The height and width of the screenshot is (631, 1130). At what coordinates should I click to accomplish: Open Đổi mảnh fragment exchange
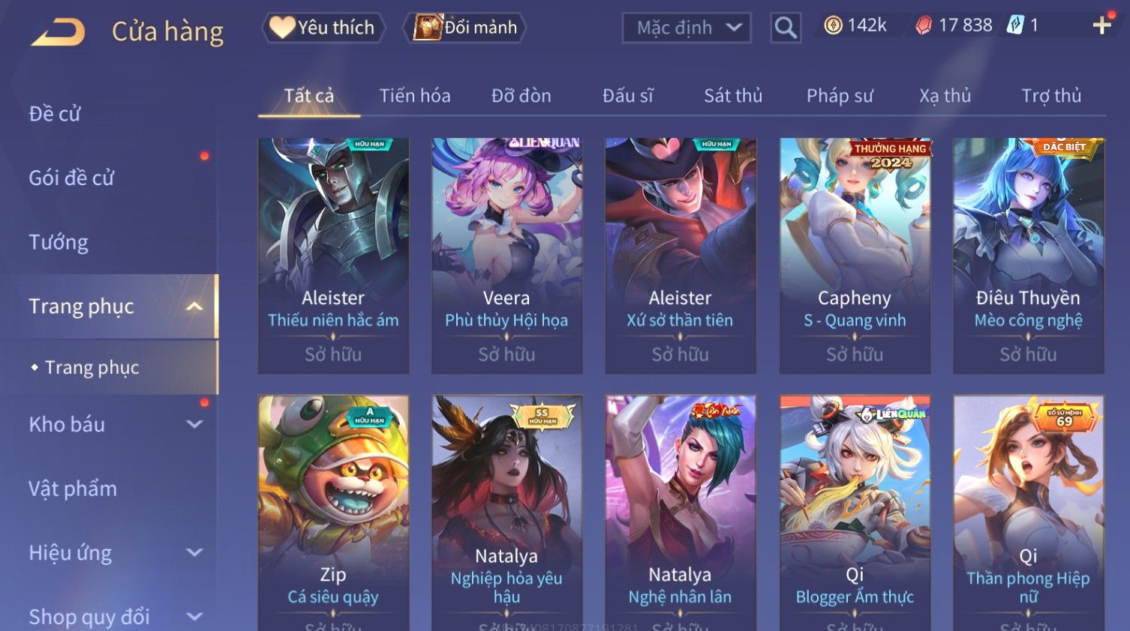click(464, 28)
